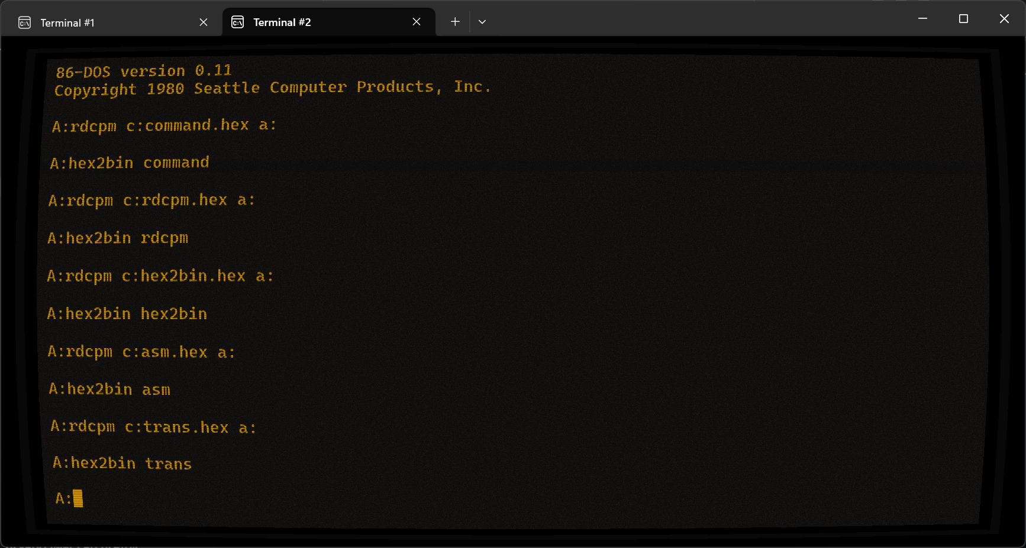Close the Terminal #1 tab
This screenshot has height=548, width=1026.
204,22
